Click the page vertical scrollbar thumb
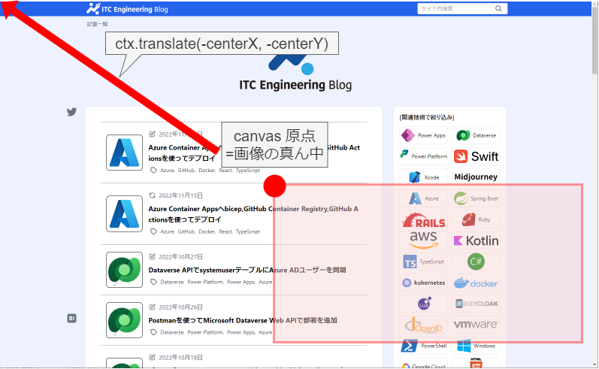This screenshot has width=599, height=369. click(x=594, y=42)
